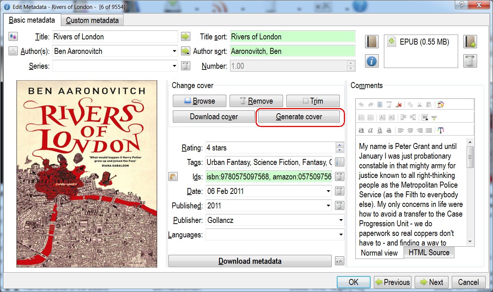This screenshot has width=493, height=292.
Task: Toggle bold in comments editor
Action: [x=361, y=130]
